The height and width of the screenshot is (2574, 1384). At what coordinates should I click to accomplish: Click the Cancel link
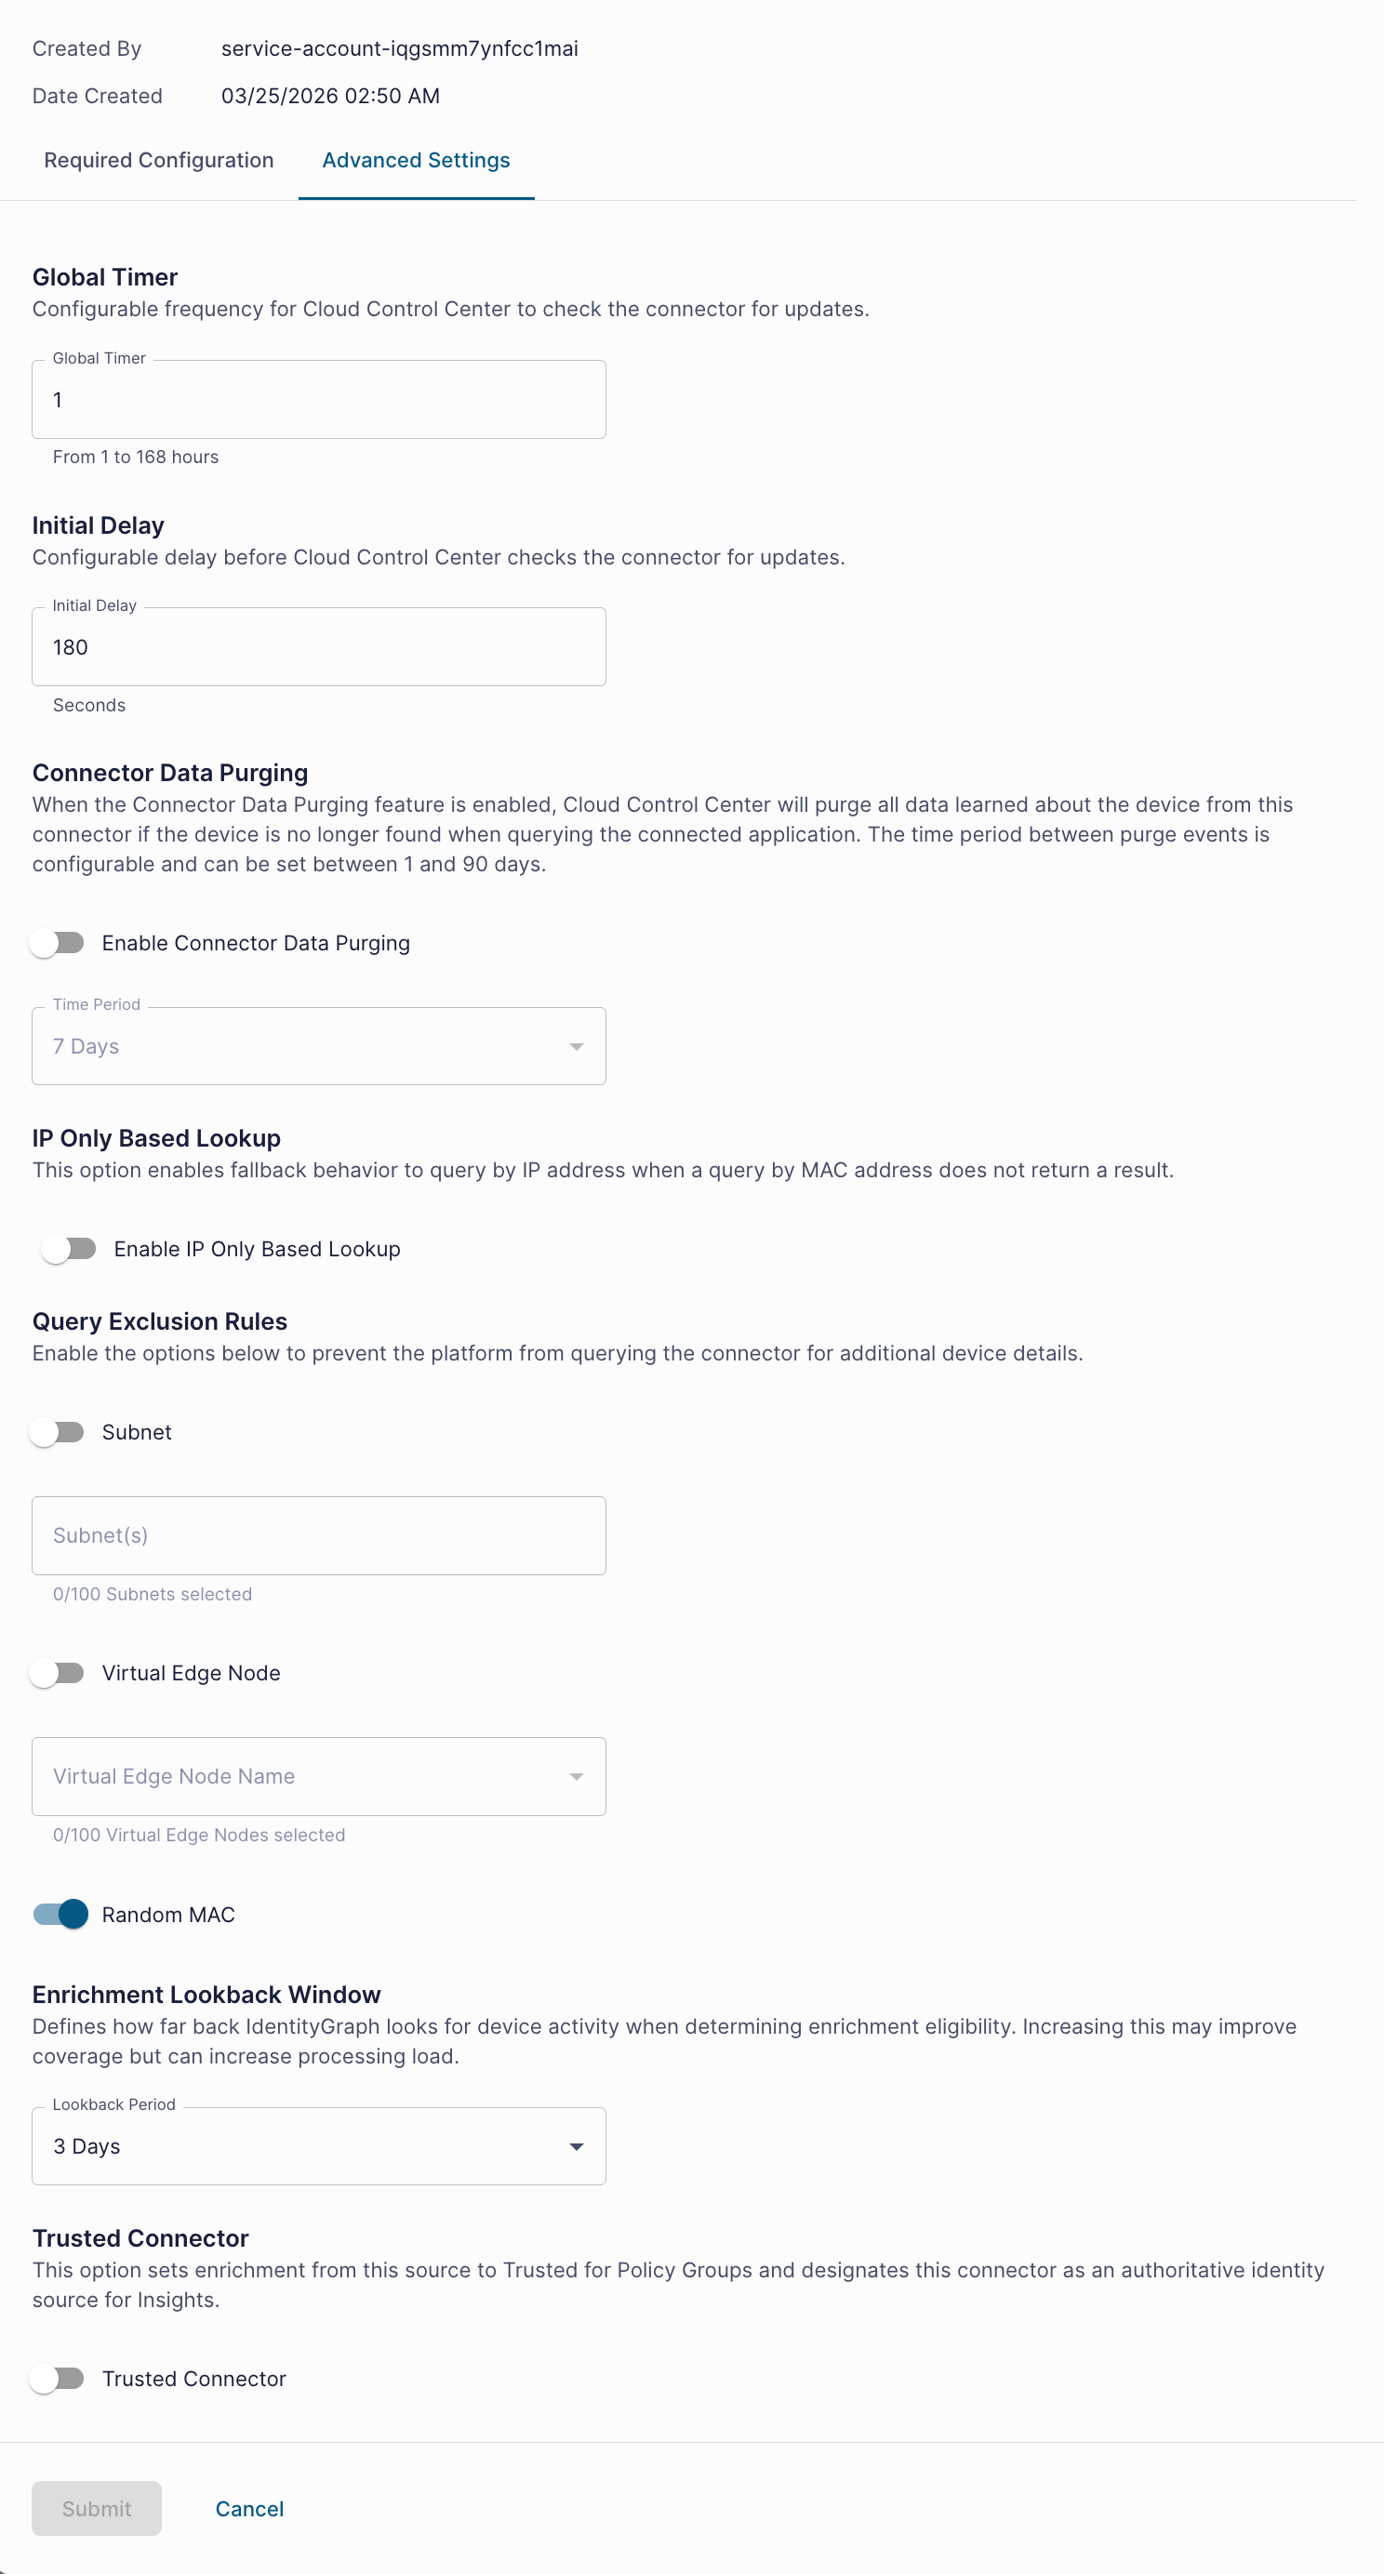point(250,2508)
